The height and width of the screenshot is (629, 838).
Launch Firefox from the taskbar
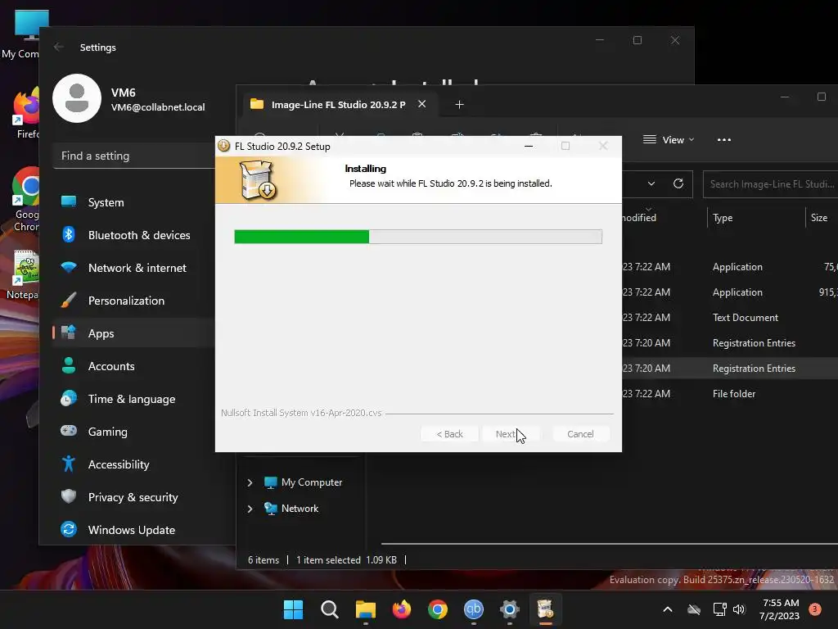coord(401,609)
